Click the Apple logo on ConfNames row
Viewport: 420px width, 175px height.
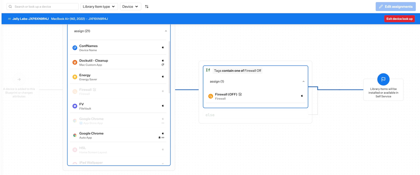pyautogui.click(x=162, y=48)
